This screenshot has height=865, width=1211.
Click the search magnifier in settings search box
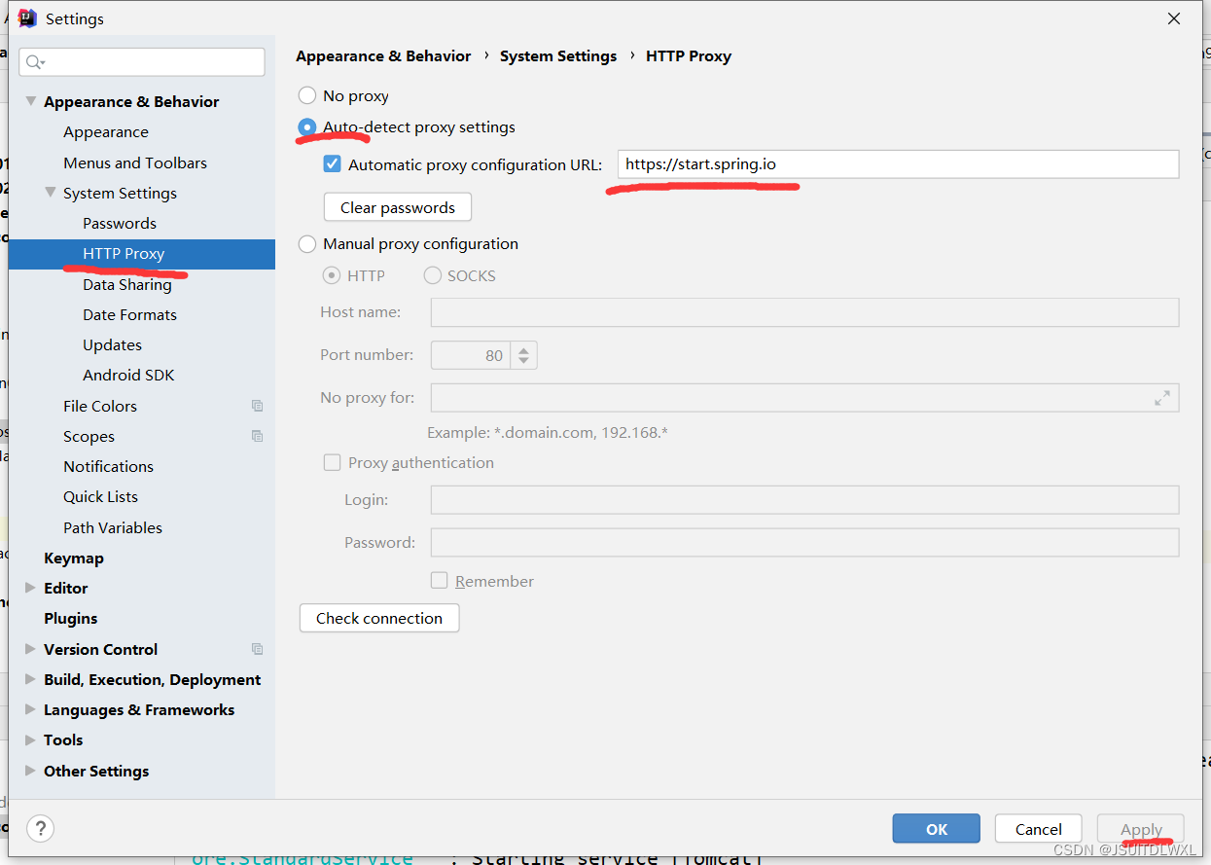(34, 61)
